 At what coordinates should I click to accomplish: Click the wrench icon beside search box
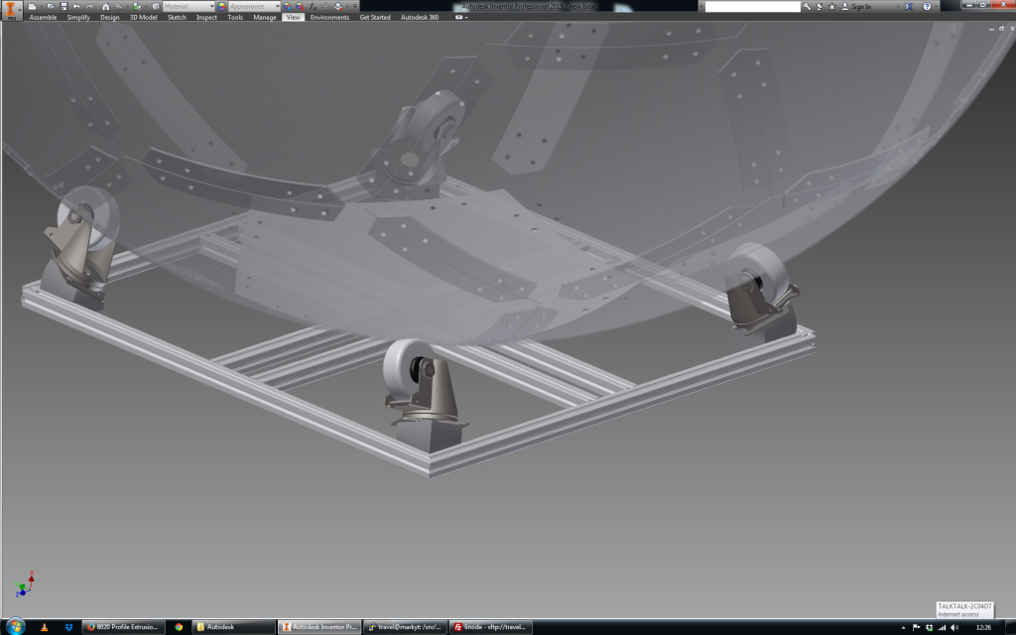(807, 7)
